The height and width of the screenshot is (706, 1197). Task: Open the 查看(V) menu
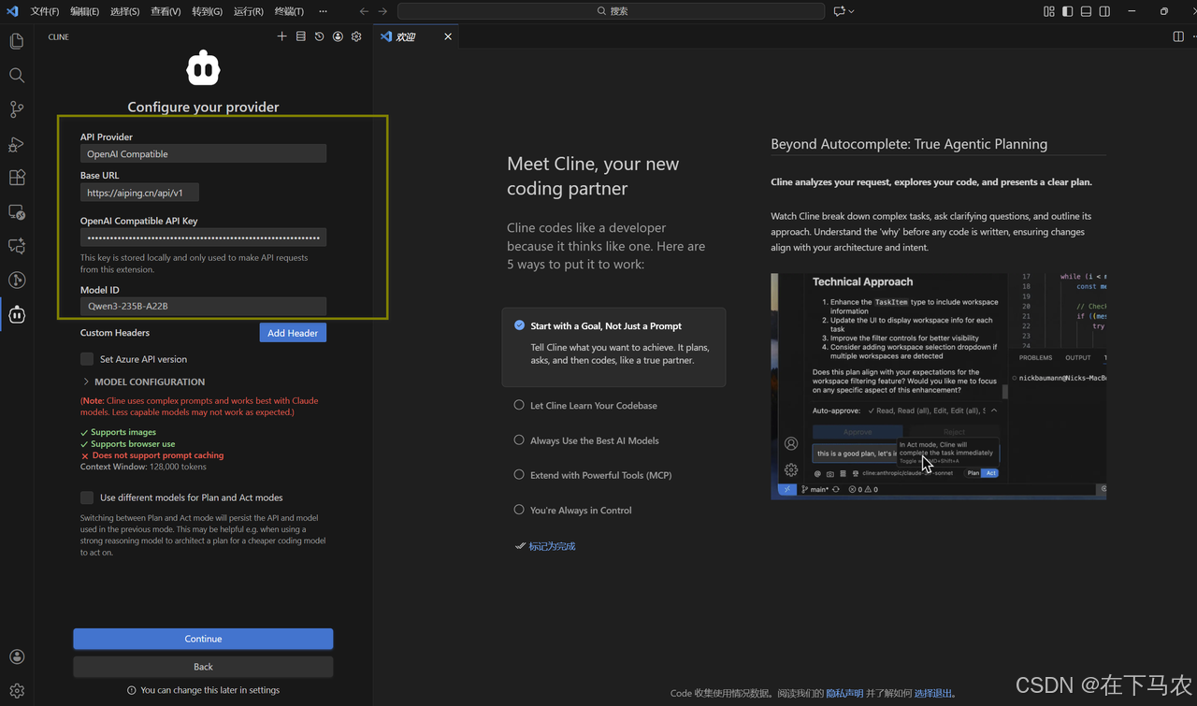point(166,11)
